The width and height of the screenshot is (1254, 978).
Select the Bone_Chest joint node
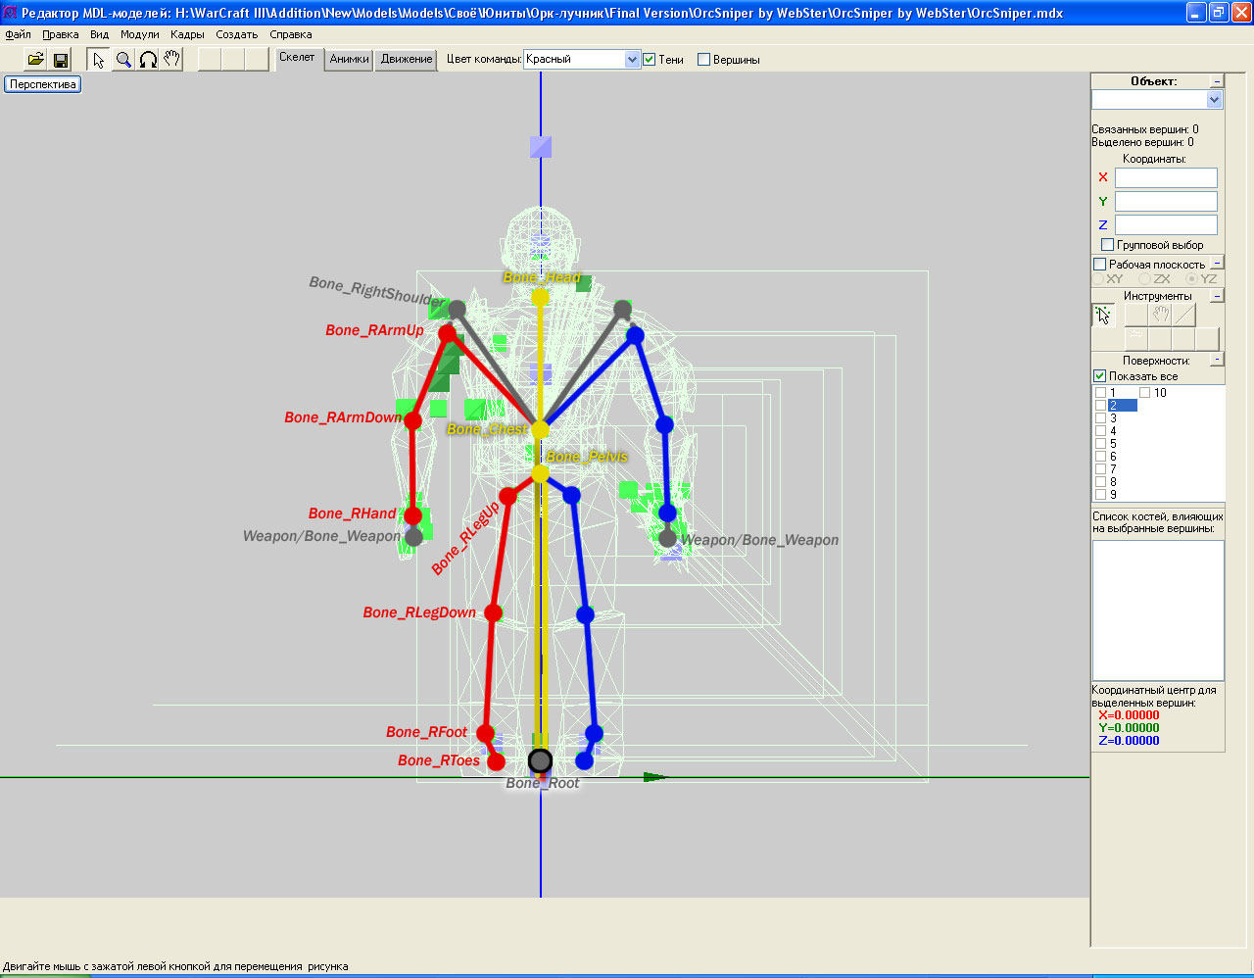pyautogui.click(x=540, y=429)
